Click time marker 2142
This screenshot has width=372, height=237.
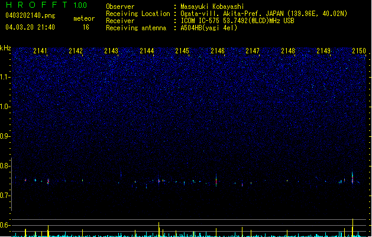click(76, 50)
